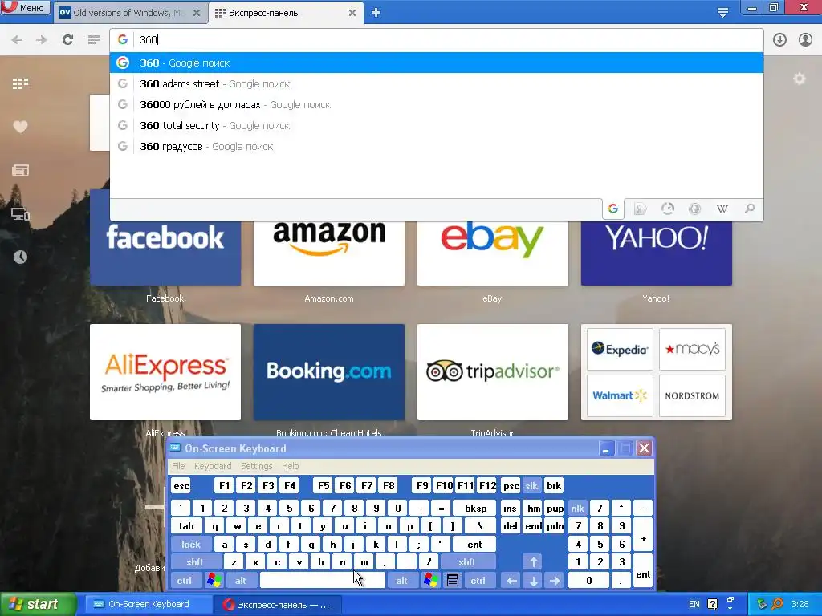
Task: Switch to Old versions of Windows tab
Action: (131, 13)
